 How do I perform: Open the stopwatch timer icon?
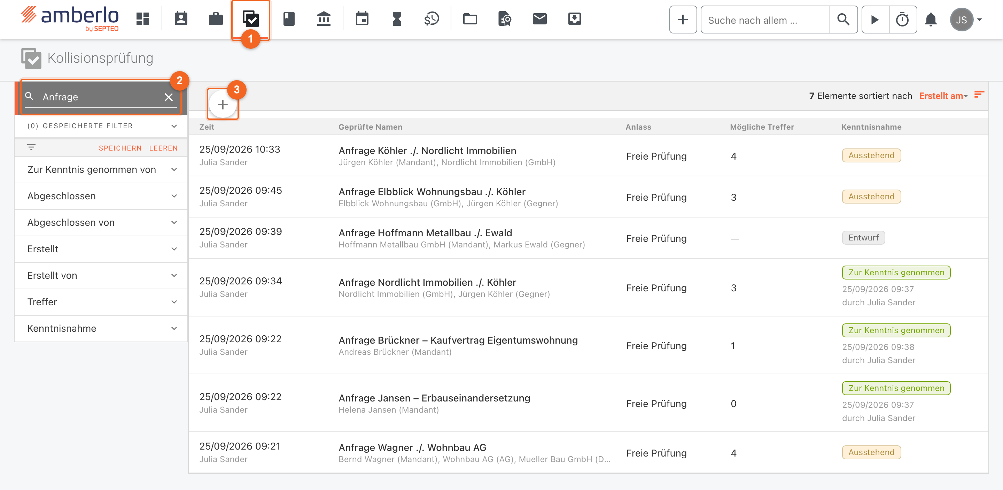point(903,20)
